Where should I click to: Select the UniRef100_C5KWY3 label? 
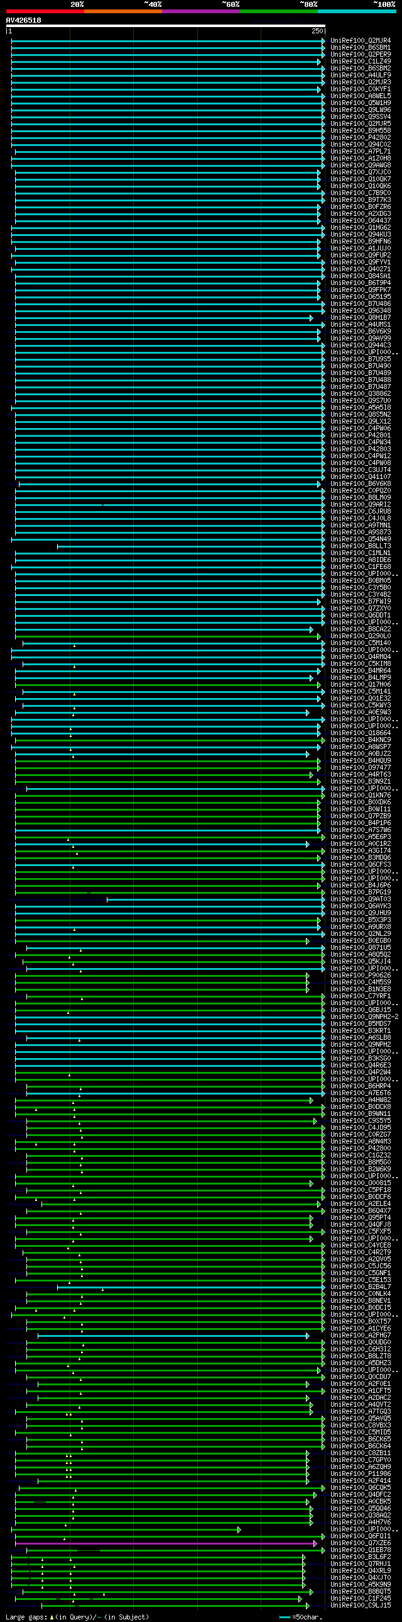click(x=361, y=706)
